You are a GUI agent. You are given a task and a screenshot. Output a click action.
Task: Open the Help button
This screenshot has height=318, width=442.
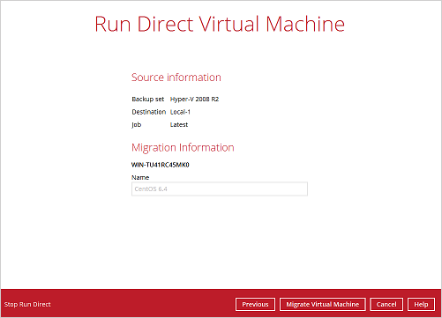coord(421,304)
